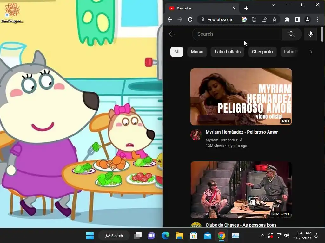Click the Chrome forward navigation arrow
This screenshot has height=243, width=325.
click(x=180, y=19)
